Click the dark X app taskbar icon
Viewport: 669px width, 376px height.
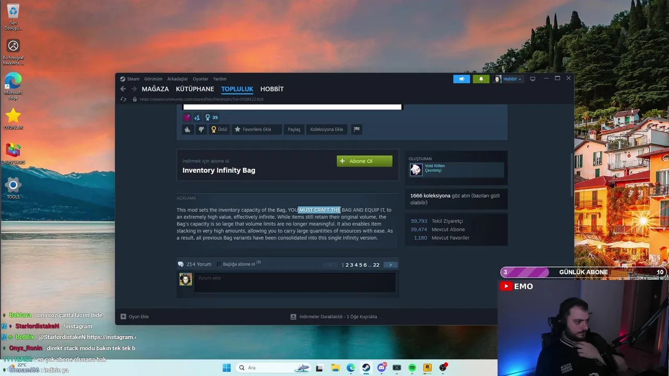[x=397, y=368]
